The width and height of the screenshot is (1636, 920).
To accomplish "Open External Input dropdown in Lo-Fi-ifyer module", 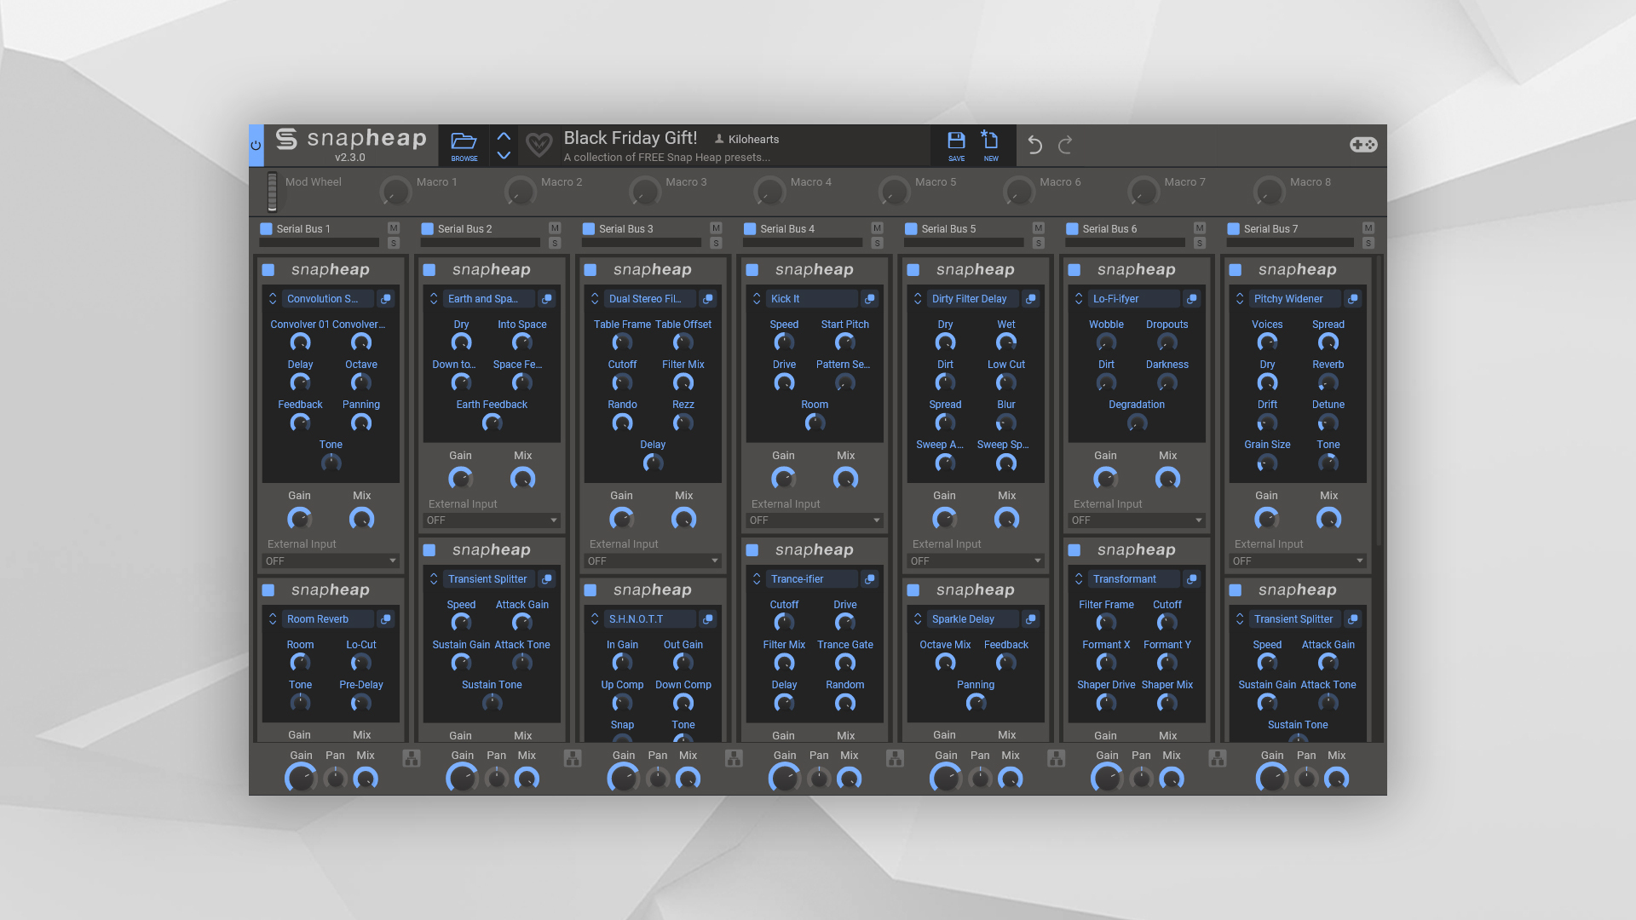I will 1137,520.
